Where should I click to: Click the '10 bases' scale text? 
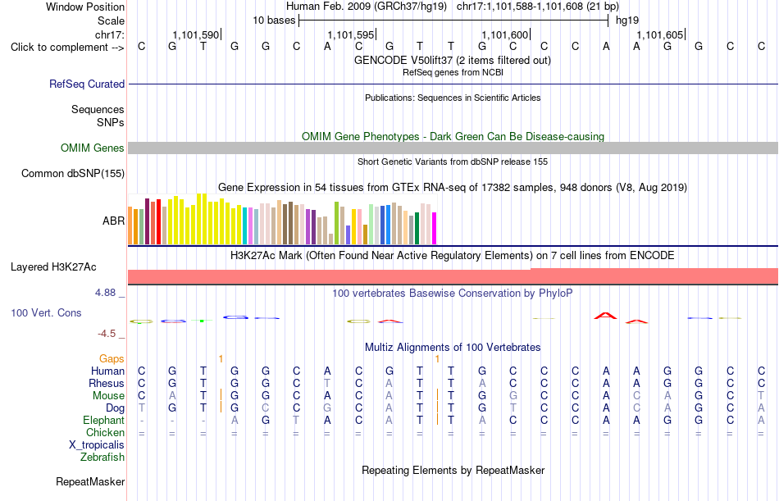[x=274, y=20]
